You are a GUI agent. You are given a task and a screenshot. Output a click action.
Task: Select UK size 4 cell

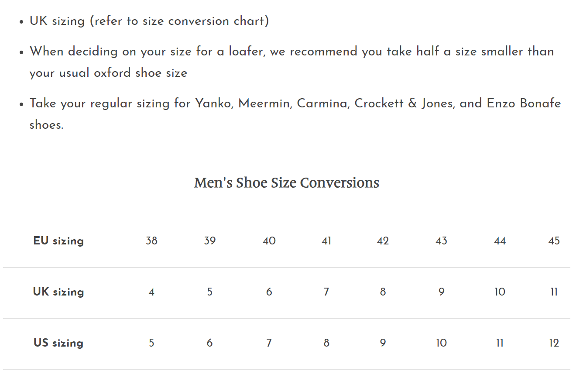(x=151, y=292)
